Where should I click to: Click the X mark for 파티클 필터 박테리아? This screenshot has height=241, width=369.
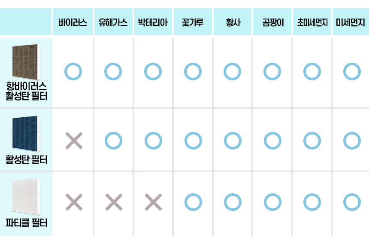[x=153, y=201]
